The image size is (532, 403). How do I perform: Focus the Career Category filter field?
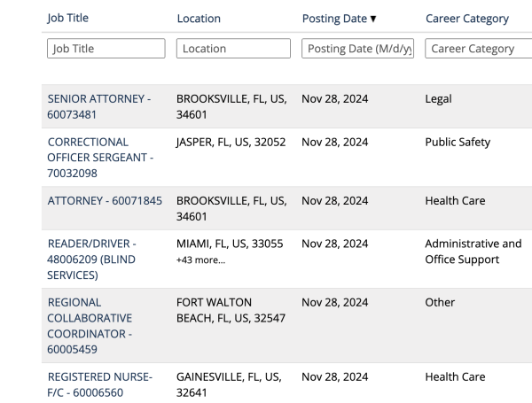479,49
